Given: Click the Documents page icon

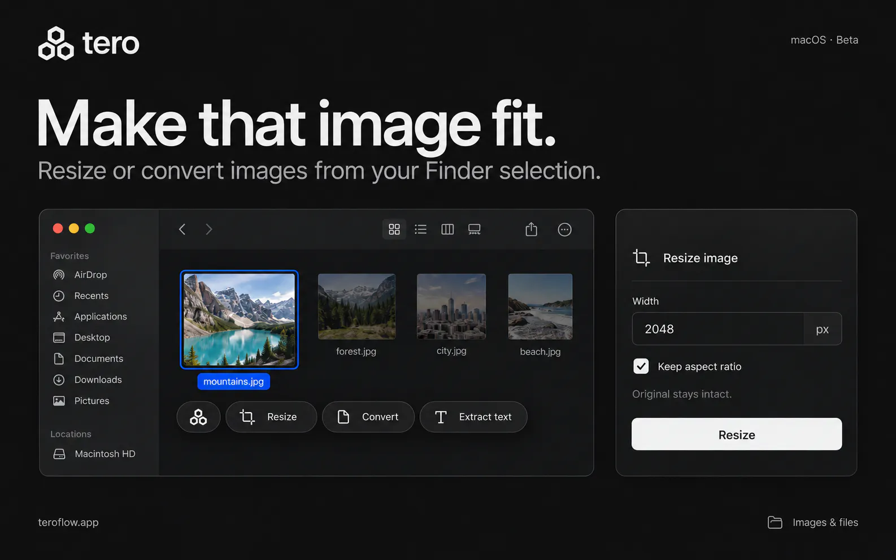Looking at the screenshot, I should (x=59, y=358).
